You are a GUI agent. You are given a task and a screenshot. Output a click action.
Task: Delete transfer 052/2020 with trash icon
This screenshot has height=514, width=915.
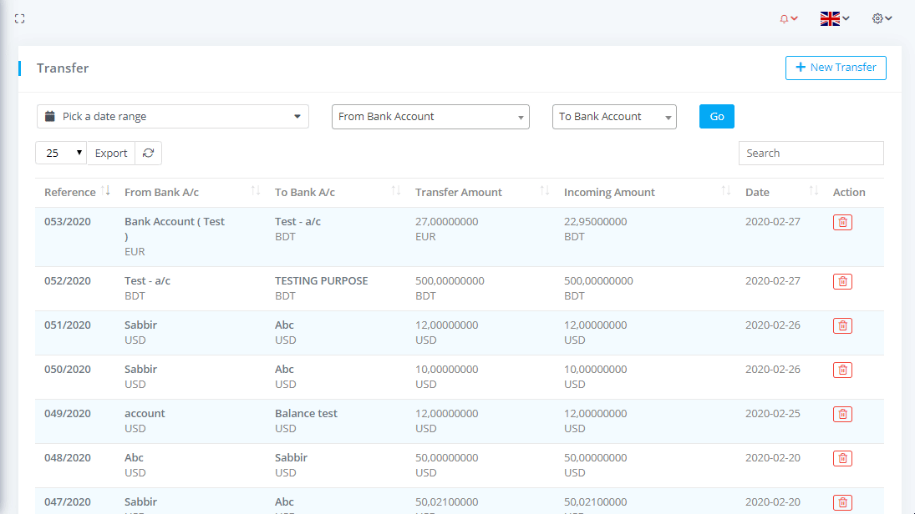click(x=842, y=281)
